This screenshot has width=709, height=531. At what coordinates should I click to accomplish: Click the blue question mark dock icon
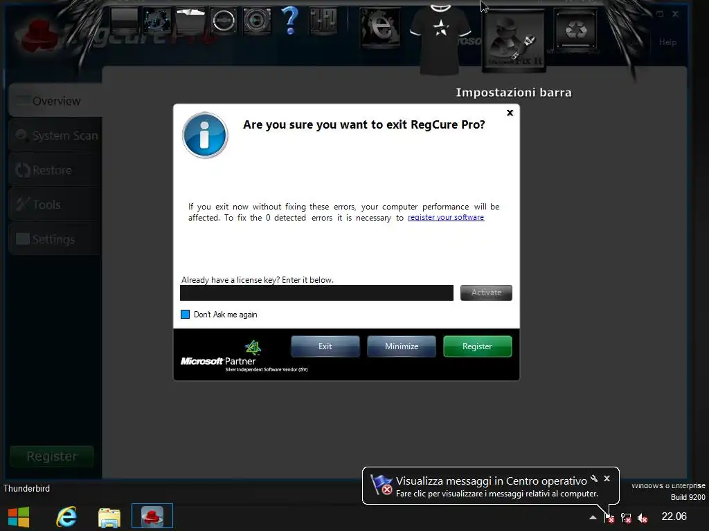[289, 20]
